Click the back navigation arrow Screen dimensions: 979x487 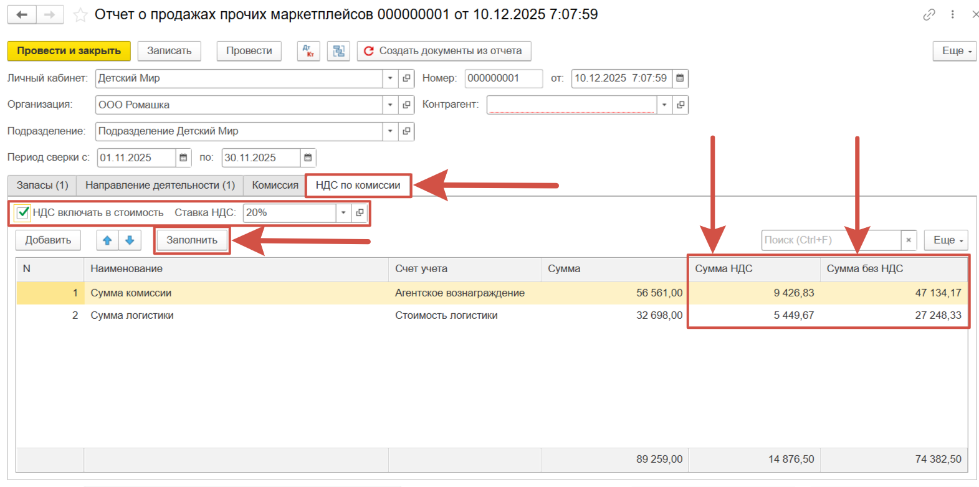click(22, 15)
